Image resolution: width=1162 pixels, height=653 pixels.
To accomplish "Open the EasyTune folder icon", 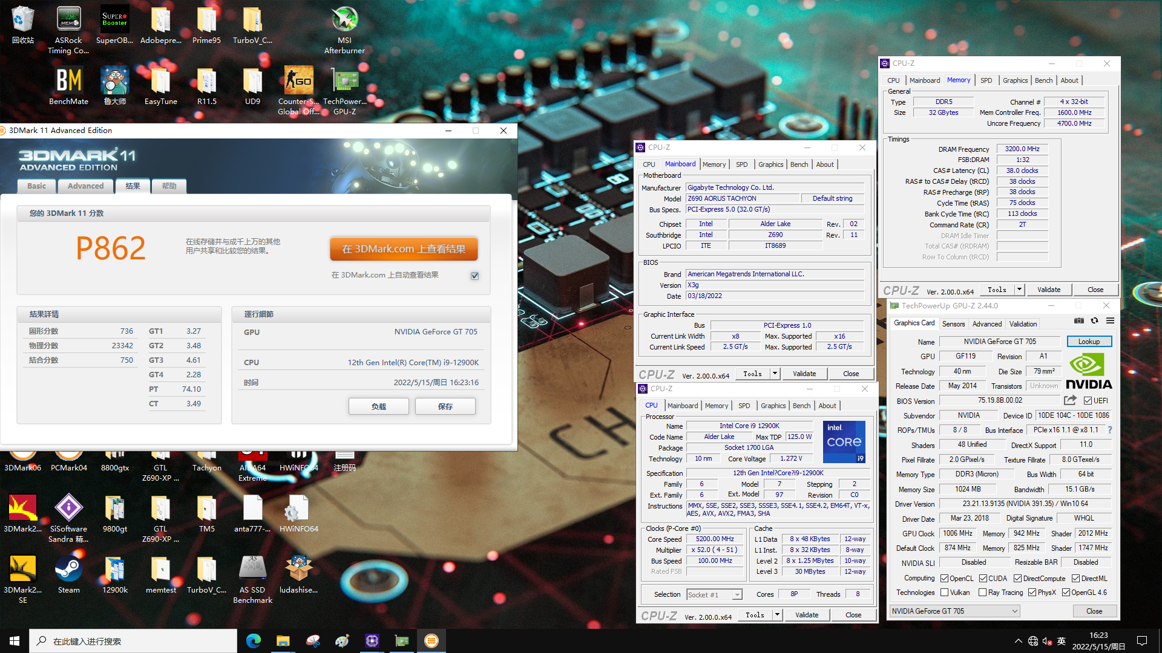I will coord(160,86).
